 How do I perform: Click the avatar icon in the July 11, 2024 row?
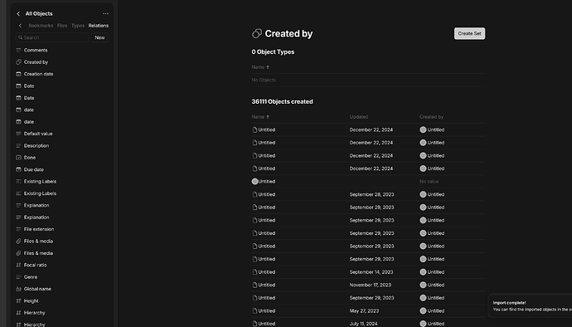pos(423,324)
